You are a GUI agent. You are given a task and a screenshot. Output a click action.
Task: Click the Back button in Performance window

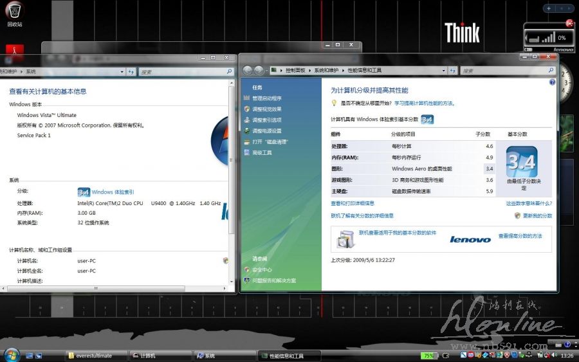point(248,70)
